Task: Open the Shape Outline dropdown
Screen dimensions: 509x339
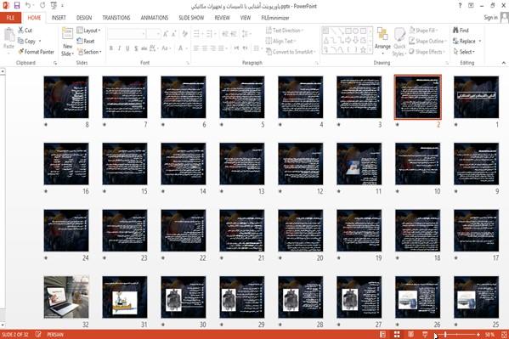Action: click(x=427, y=41)
